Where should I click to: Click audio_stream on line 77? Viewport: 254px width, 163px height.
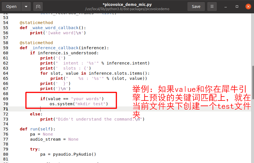[45, 140]
